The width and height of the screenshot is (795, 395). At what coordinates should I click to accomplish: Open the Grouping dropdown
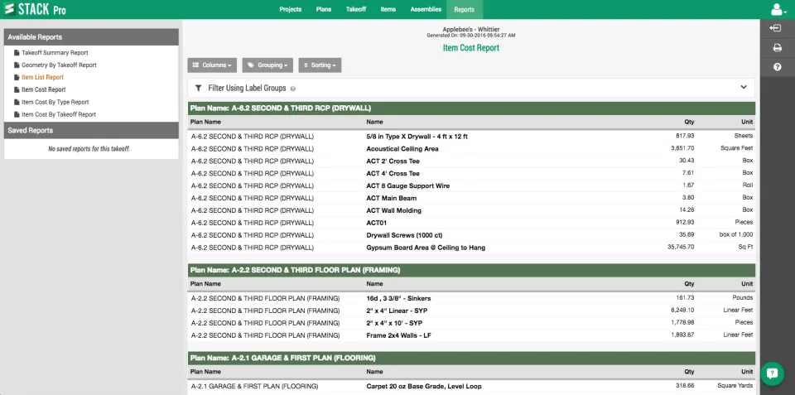(x=267, y=65)
